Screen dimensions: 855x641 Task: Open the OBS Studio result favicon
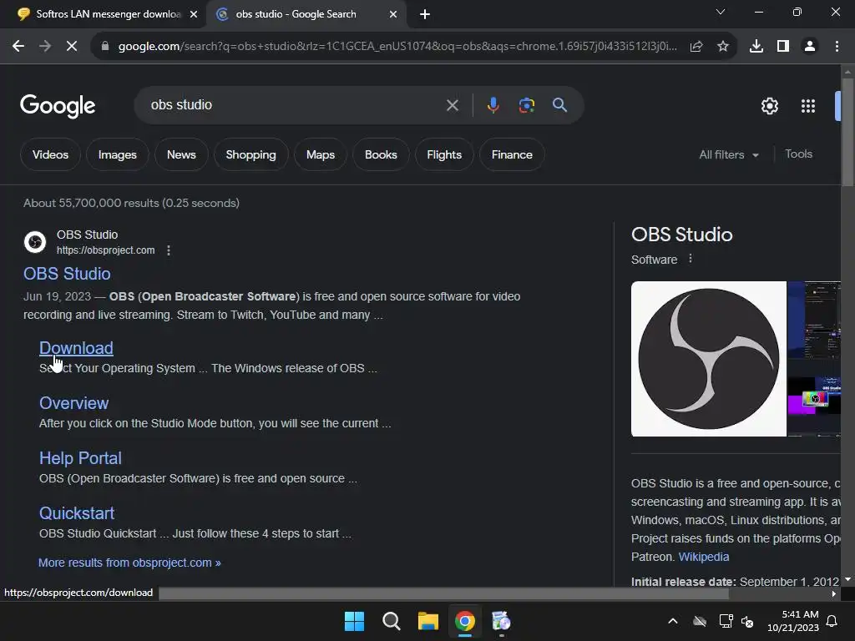click(35, 242)
